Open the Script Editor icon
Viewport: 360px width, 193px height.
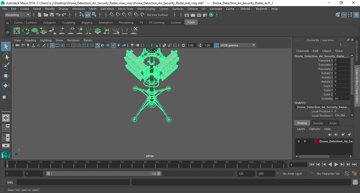[x=355, y=182]
